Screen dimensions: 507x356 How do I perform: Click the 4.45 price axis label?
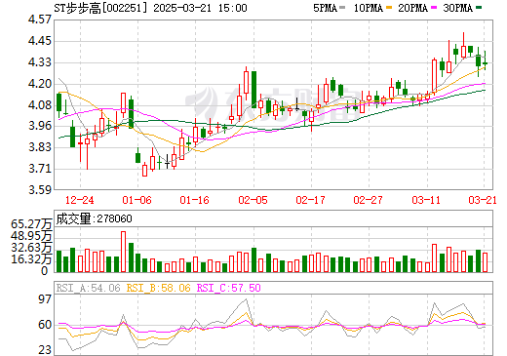(x=40, y=41)
